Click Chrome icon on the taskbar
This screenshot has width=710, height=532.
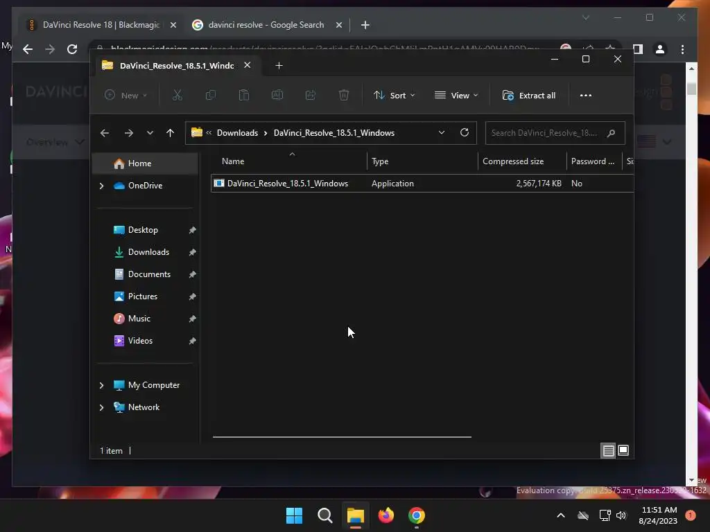coord(417,515)
